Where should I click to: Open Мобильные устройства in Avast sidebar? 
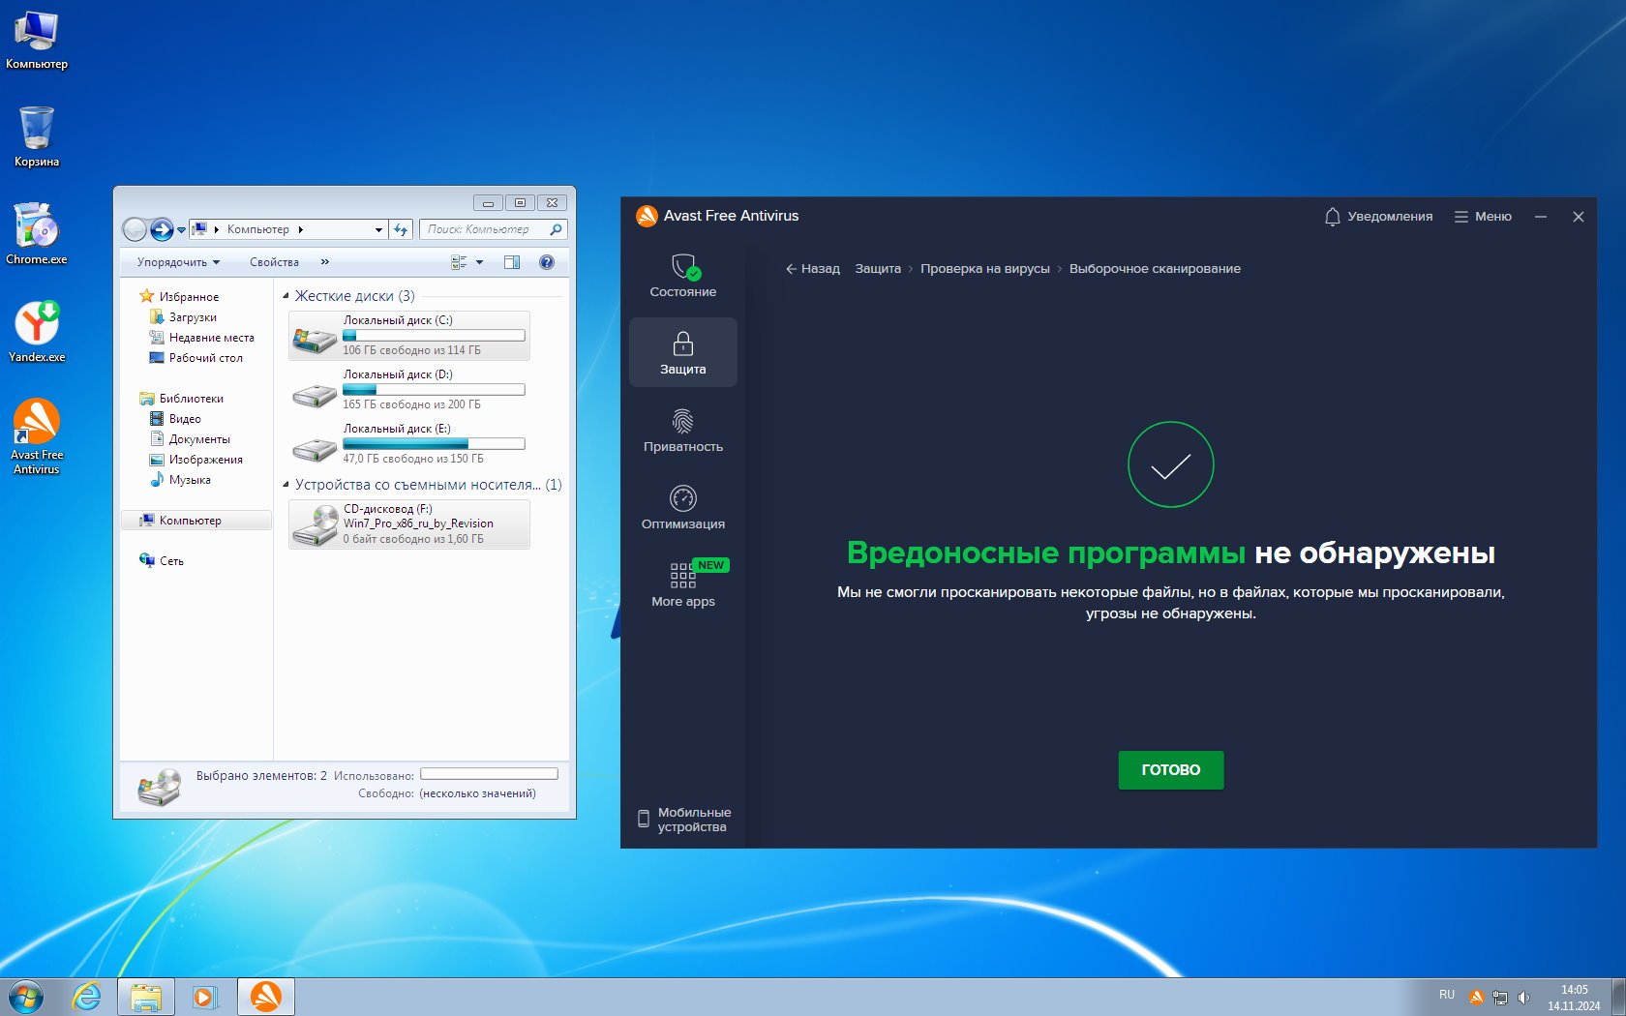pos(683,820)
